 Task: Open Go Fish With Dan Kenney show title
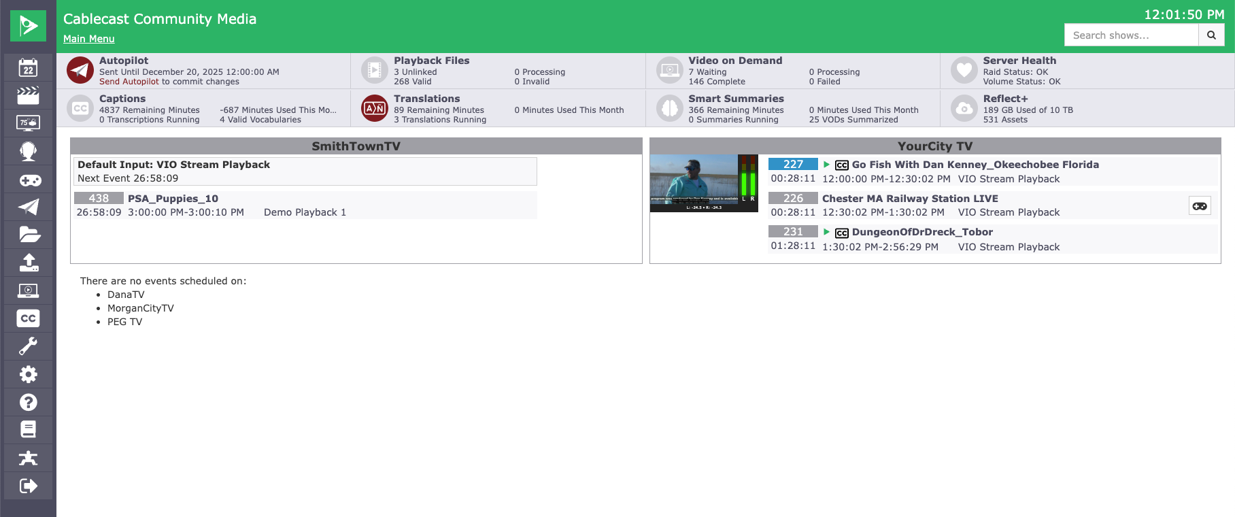975,165
